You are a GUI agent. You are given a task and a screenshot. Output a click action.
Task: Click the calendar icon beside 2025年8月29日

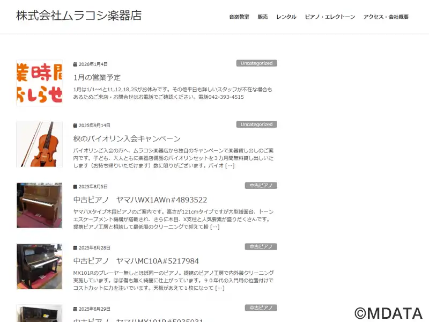click(x=75, y=309)
